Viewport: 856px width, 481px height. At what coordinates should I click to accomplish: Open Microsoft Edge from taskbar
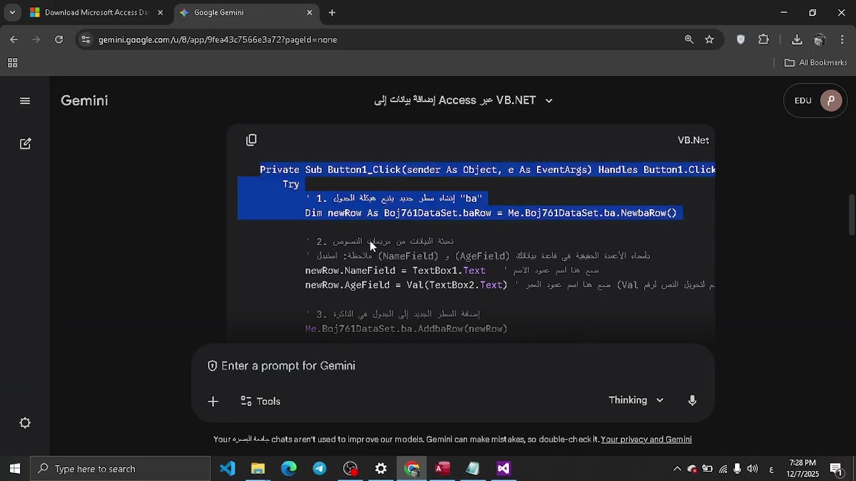pos(289,469)
